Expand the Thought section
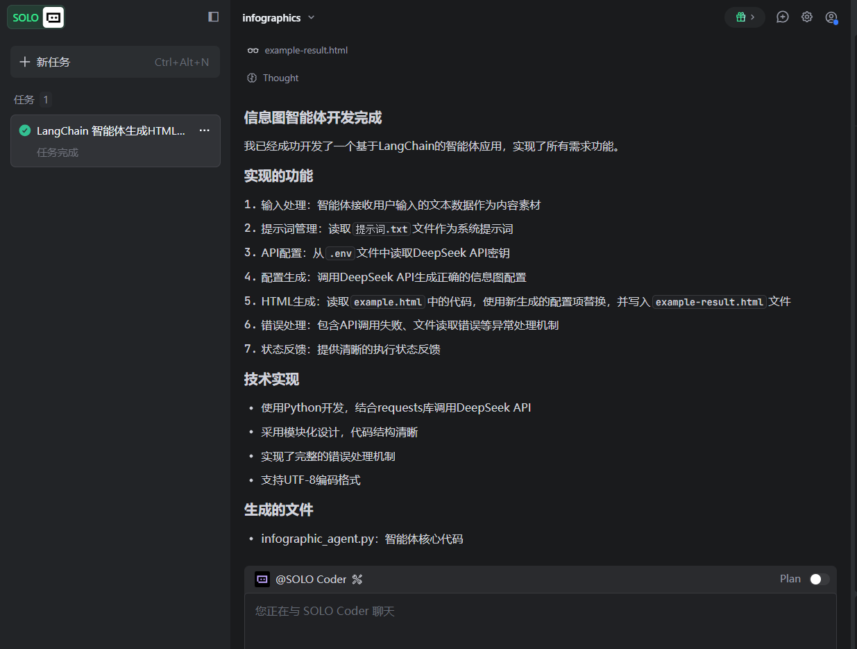 point(281,78)
